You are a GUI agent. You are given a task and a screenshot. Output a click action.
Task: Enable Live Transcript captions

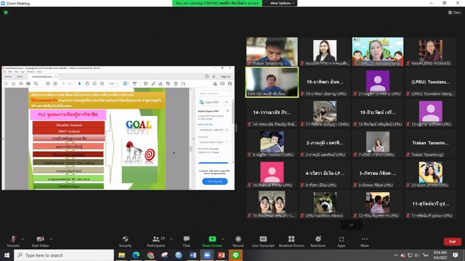point(263,239)
